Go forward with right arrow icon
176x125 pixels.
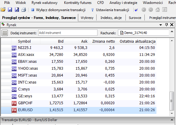[x=151, y=10]
